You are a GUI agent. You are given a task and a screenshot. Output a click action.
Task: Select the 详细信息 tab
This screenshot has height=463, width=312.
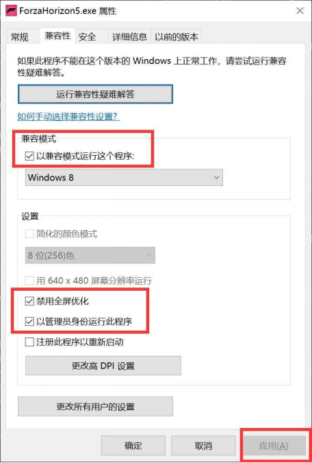point(129,37)
